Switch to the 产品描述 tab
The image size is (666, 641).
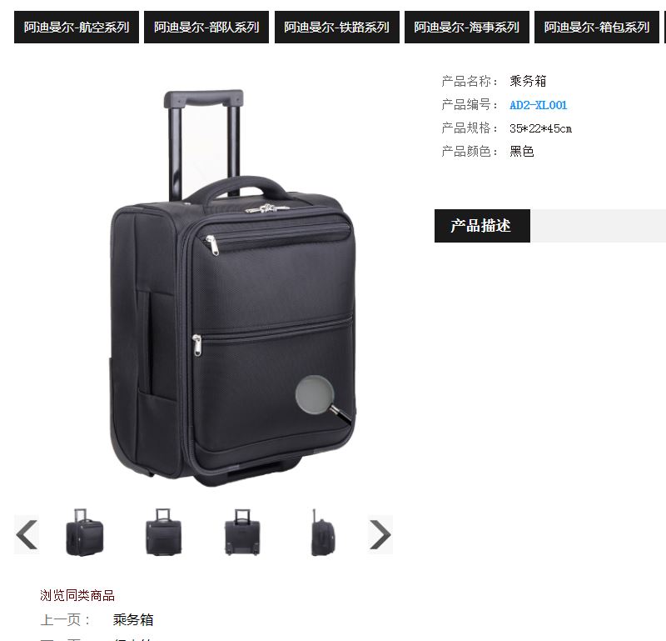click(x=482, y=226)
